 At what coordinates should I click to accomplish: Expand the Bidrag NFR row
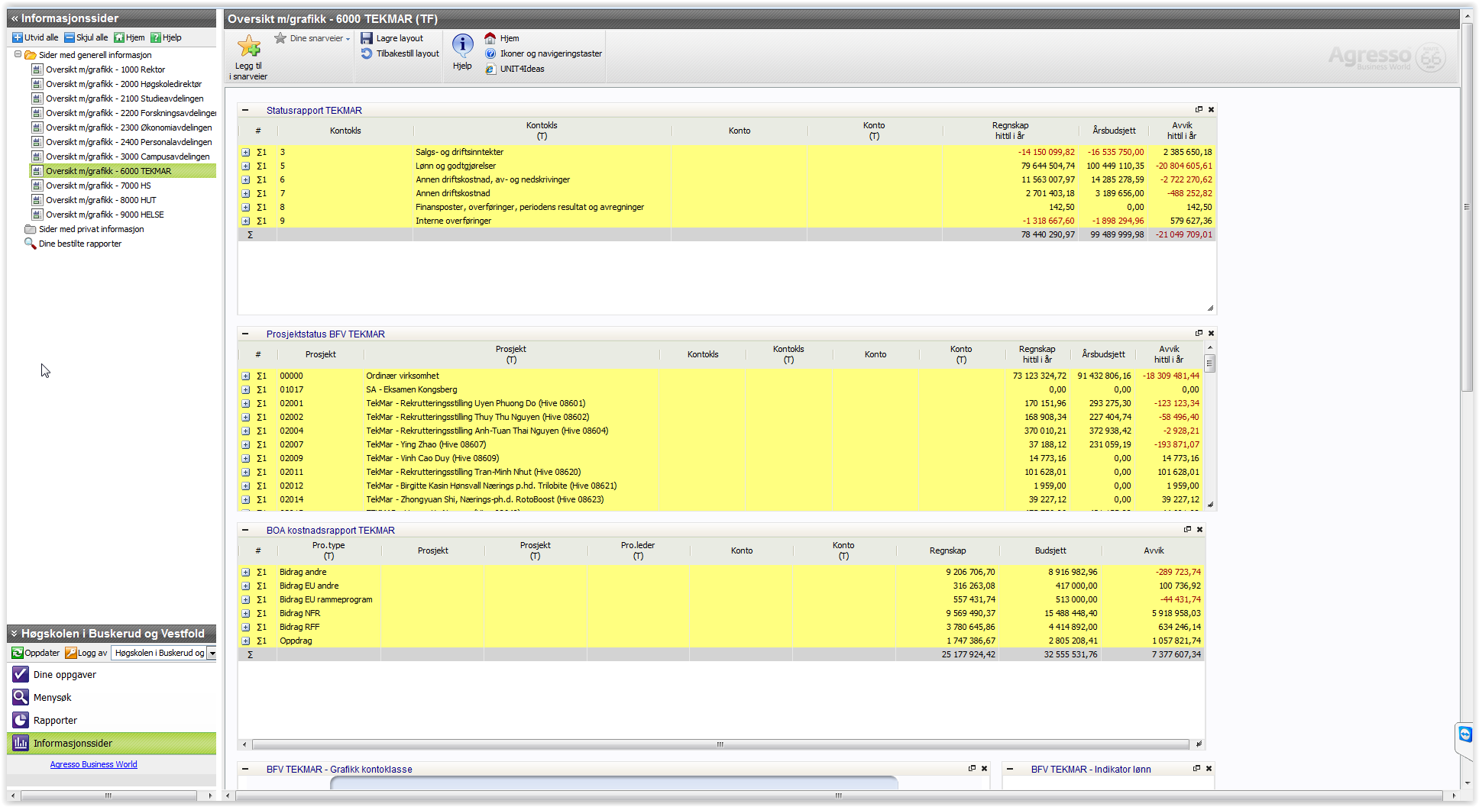[x=246, y=613]
